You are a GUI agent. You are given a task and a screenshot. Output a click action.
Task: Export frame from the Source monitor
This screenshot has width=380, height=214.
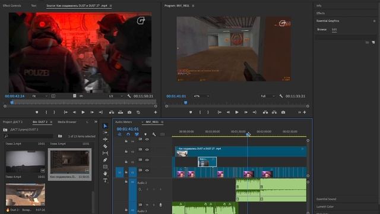129,112
